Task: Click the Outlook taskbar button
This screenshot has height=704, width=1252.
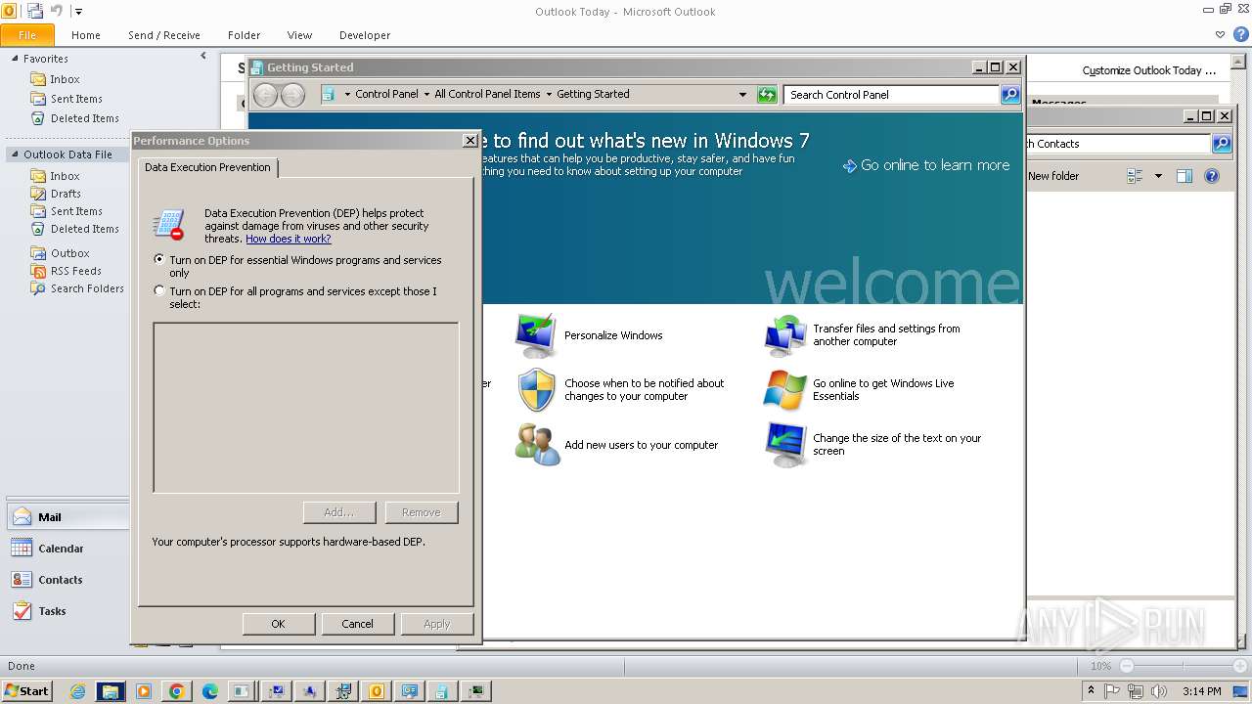Action: 376,691
